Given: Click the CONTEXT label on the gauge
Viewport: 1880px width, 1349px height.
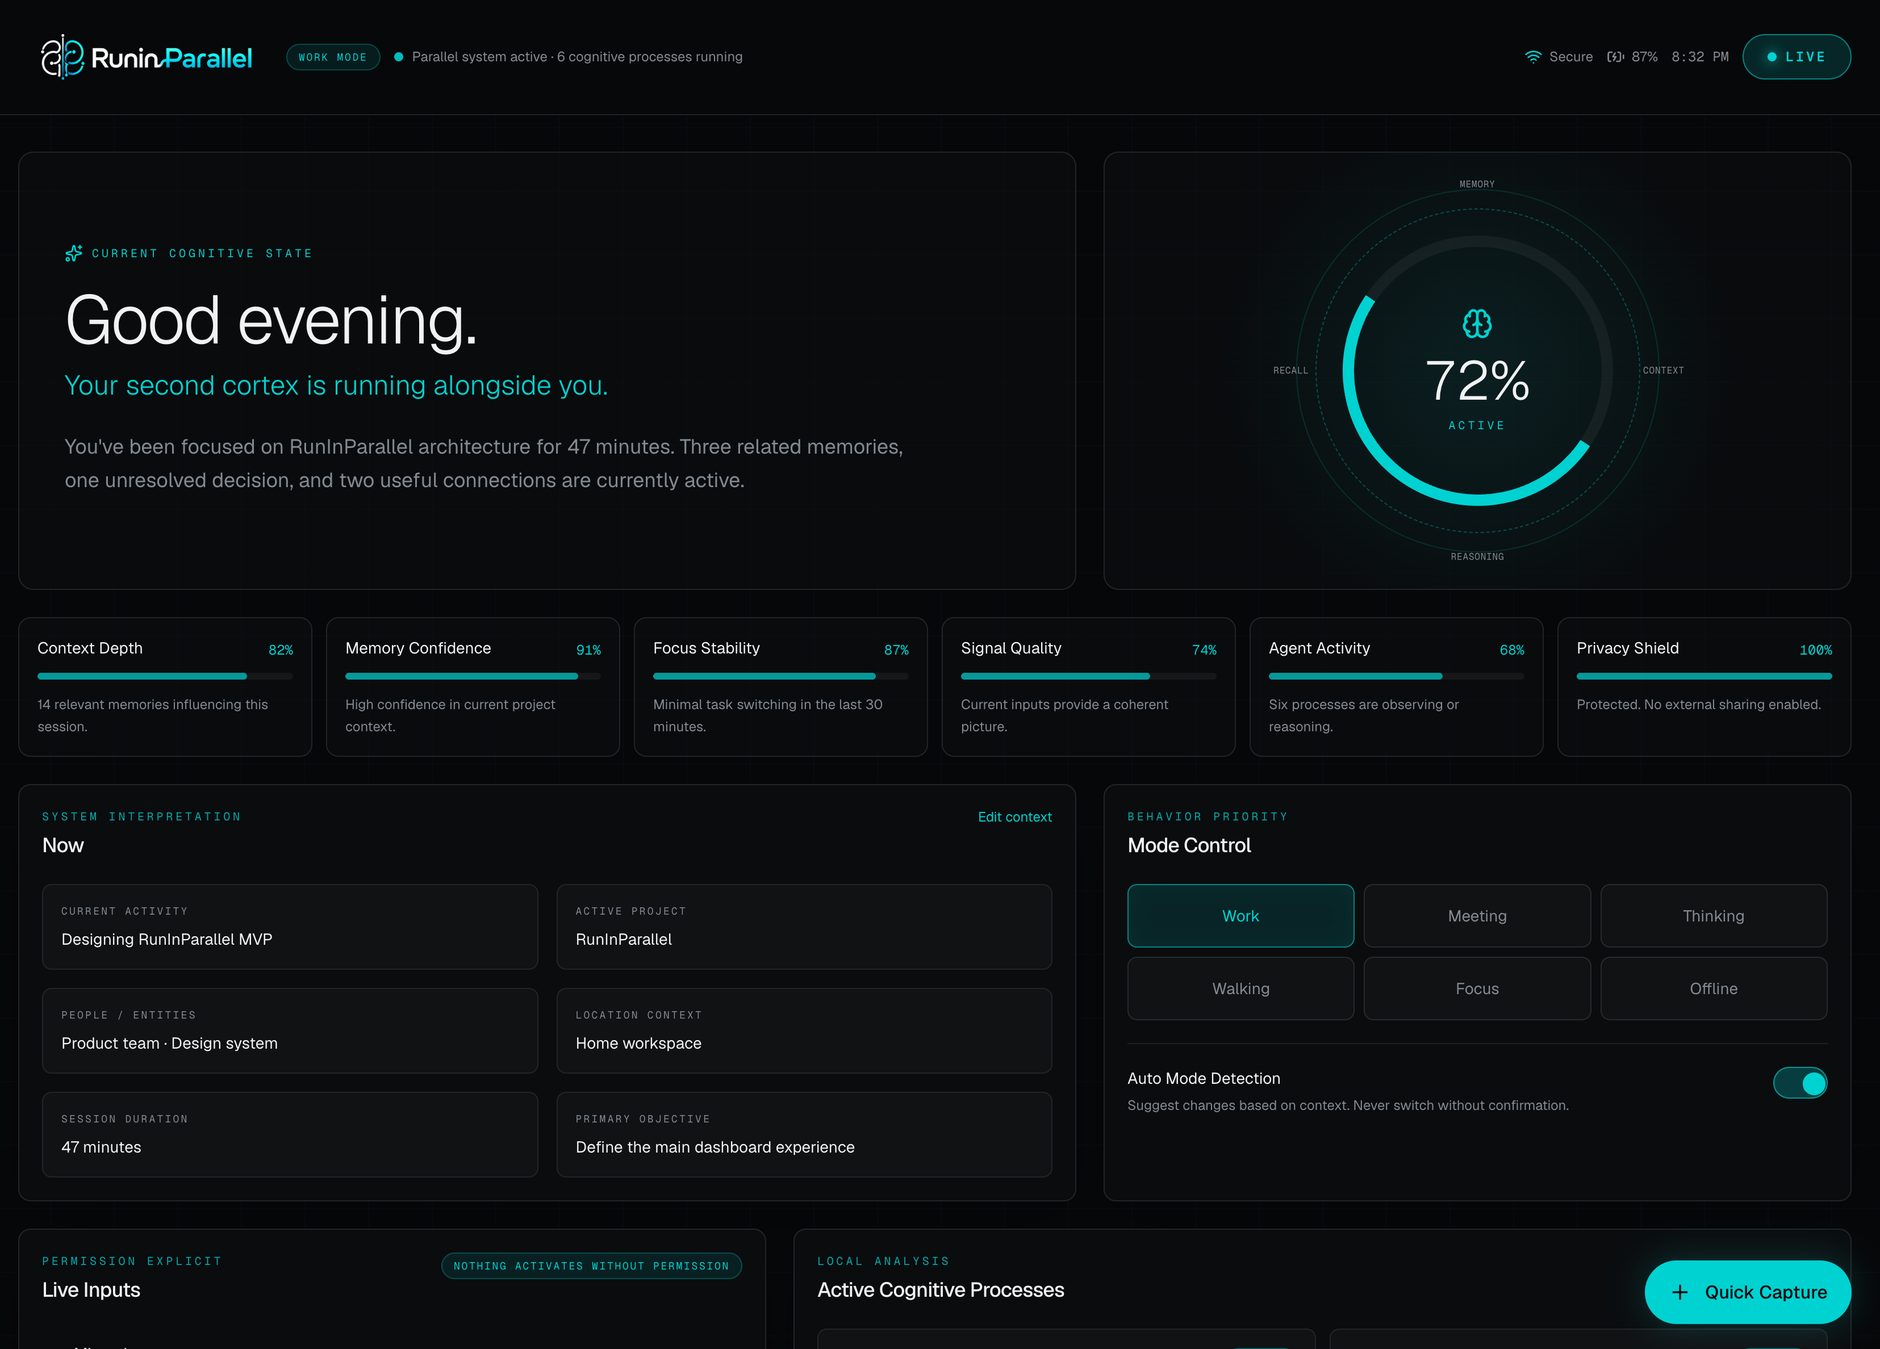Looking at the screenshot, I should click(1663, 370).
